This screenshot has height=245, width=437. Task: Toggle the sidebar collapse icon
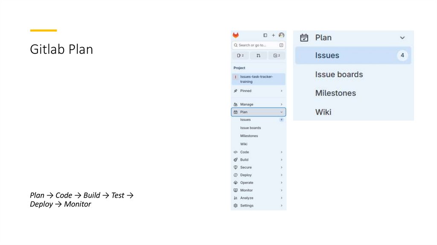point(265,35)
